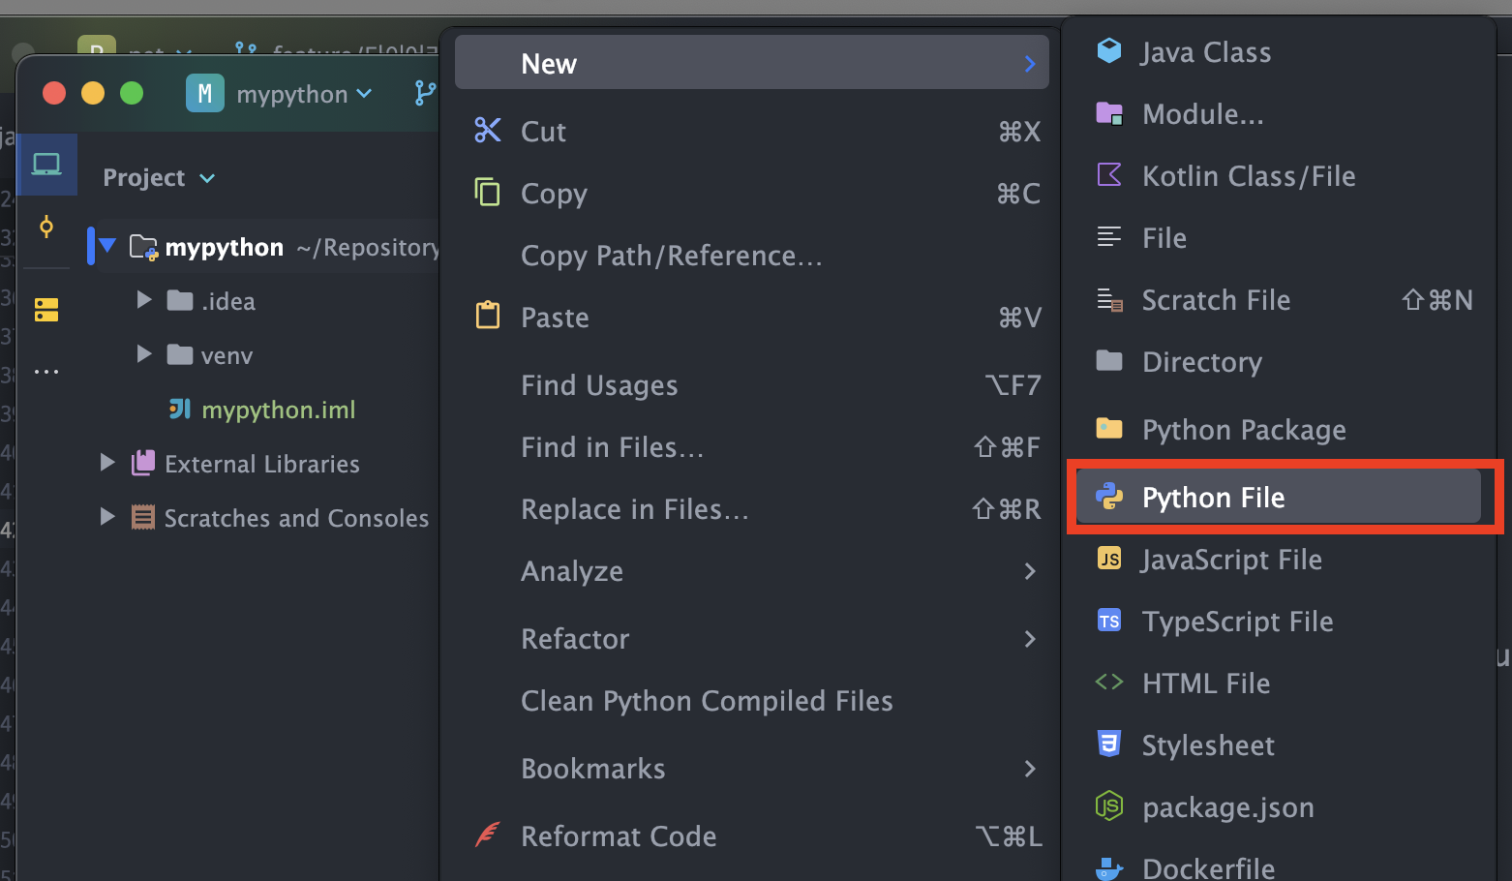Click the Directory folder icon
This screenshot has height=881, width=1512.
1109,361
